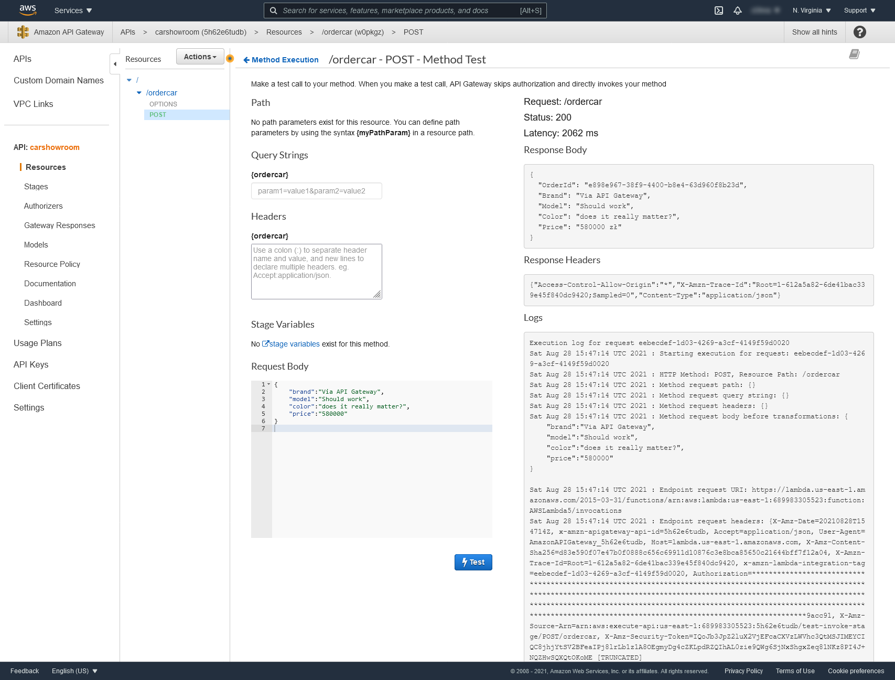Click the search magnifier icon

pyautogui.click(x=273, y=10)
